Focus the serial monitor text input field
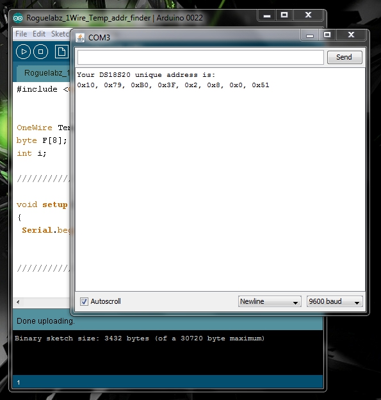The height and width of the screenshot is (400, 381). click(x=200, y=57)
